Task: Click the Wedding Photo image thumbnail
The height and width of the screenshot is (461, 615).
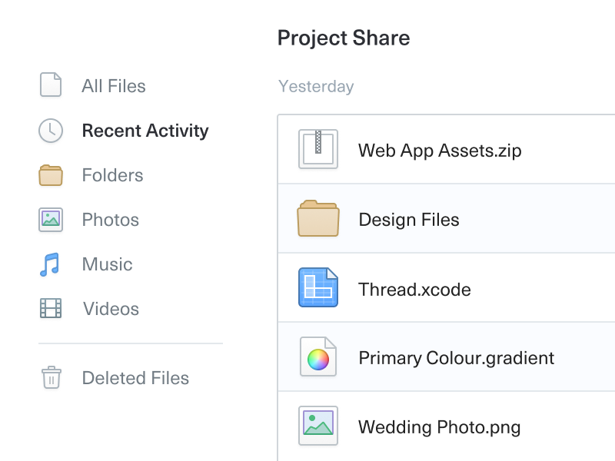Action: coord(318,426)
